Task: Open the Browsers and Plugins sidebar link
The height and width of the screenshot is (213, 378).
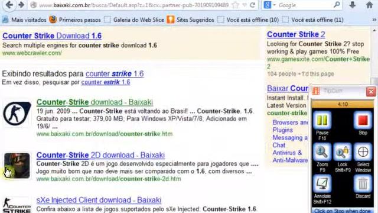Action: click(x=290, y=126)
